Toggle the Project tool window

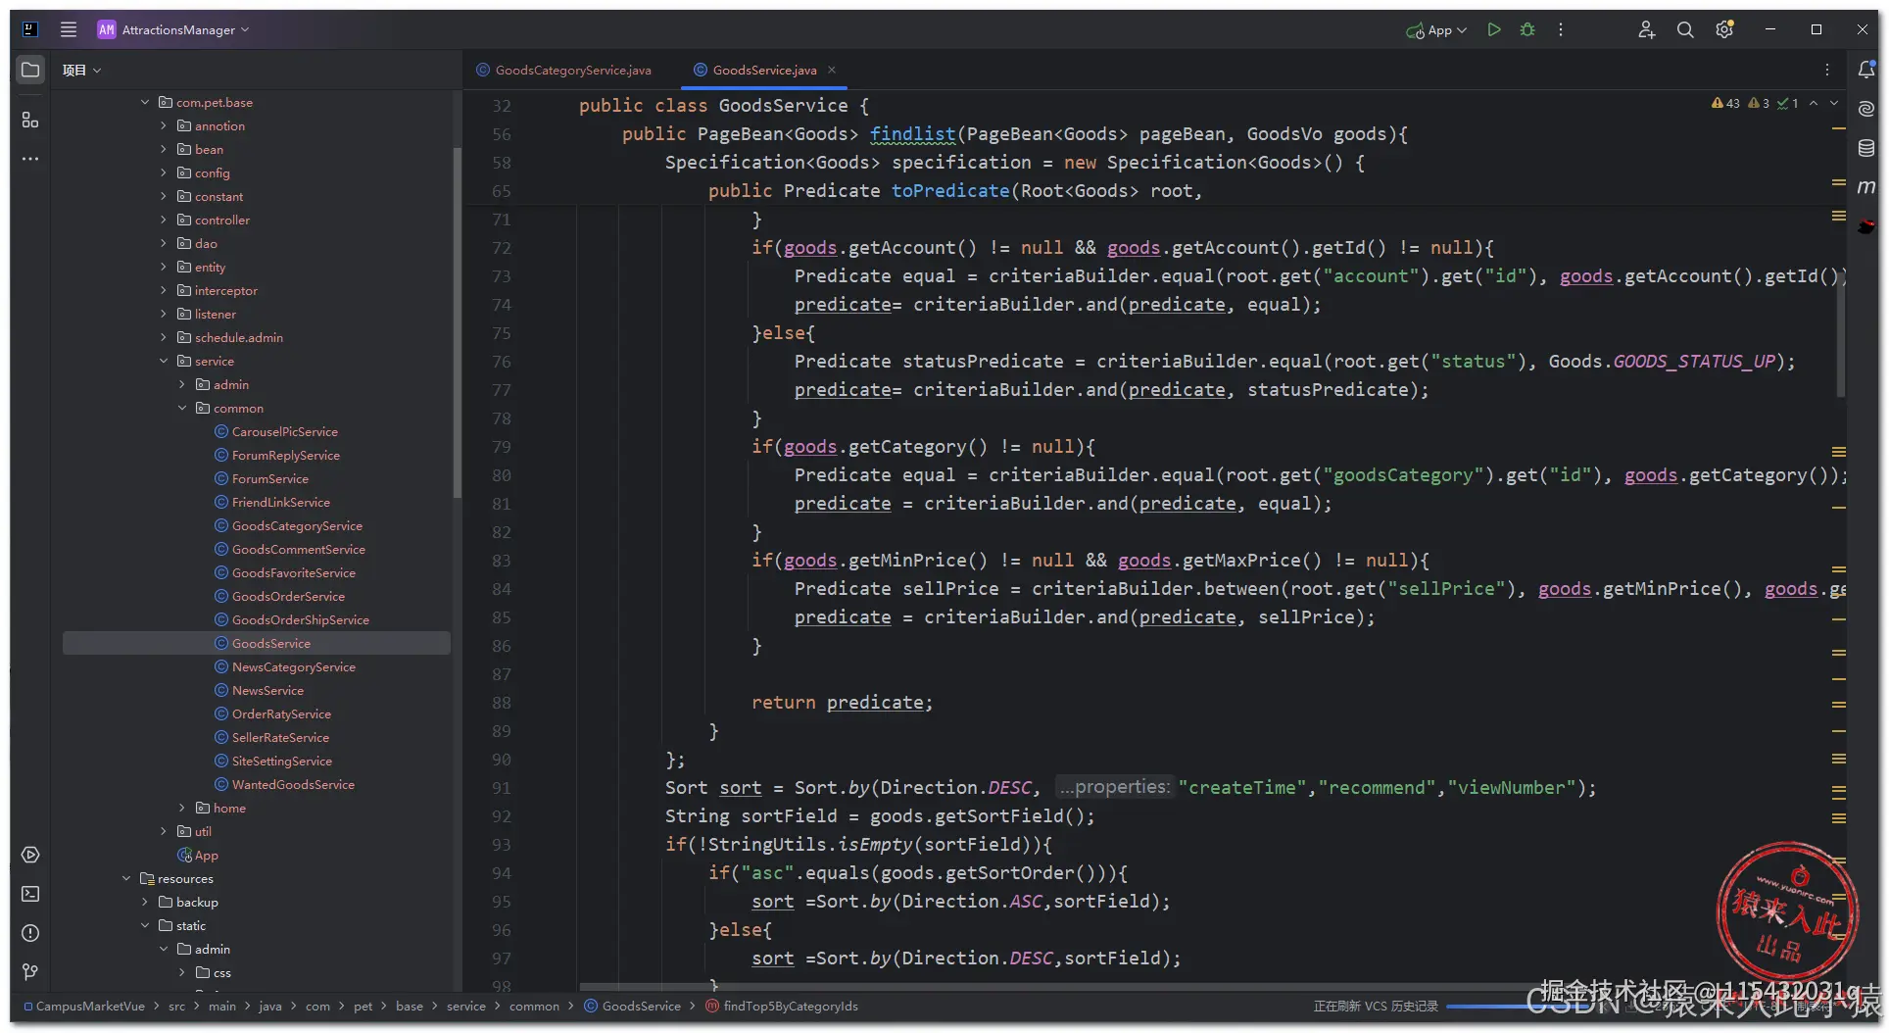pos(30,70)
